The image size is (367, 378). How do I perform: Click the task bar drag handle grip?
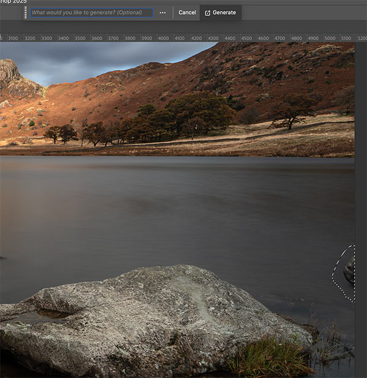[25, 12]
